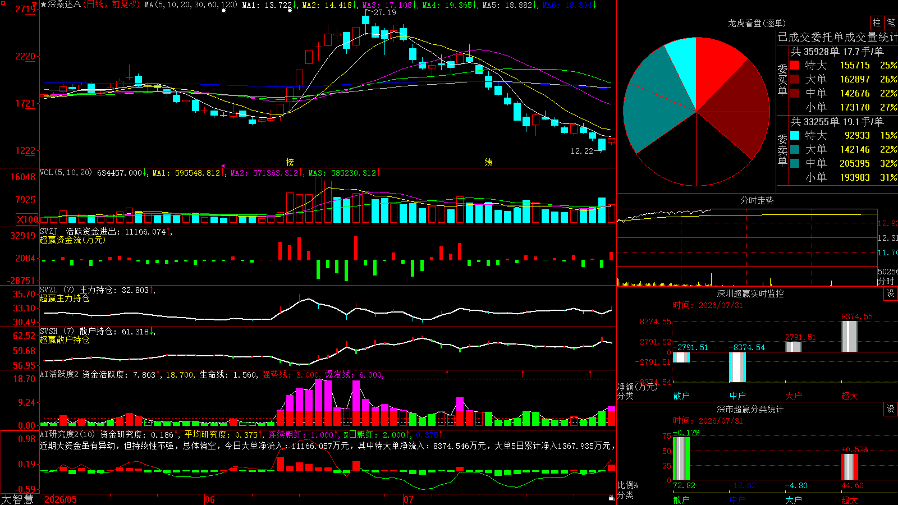The width and height of the screenshot is (898, 505).
Task: Click the 强势线: 3.000 label
Action: pos(291,374)
